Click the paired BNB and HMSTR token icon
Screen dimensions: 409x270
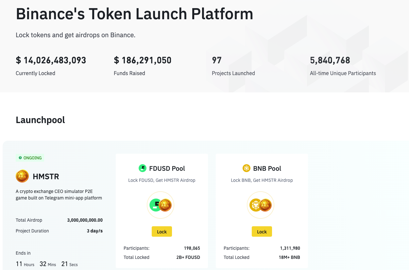coord(261,205)
